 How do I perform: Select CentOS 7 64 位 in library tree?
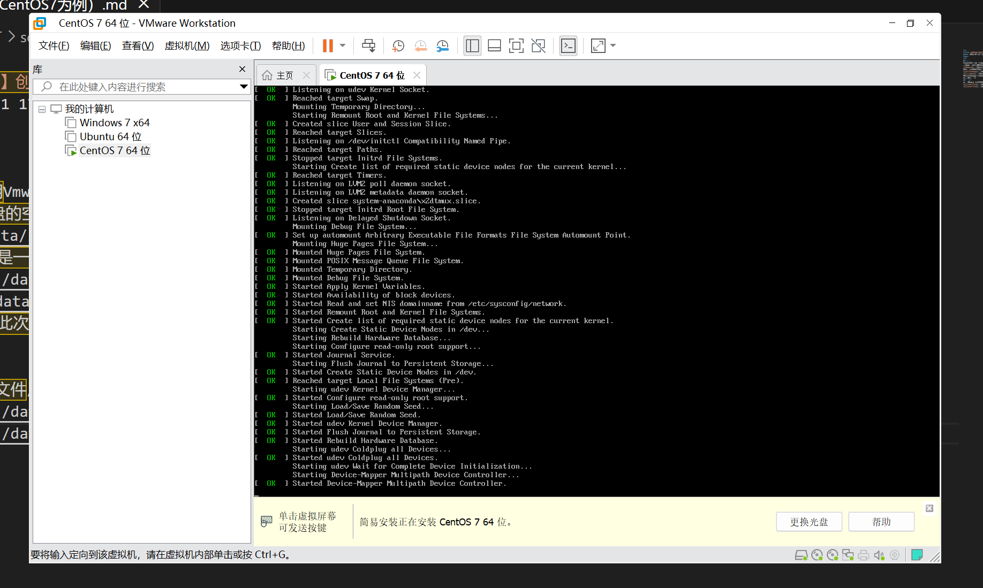[x=115, y=151]
